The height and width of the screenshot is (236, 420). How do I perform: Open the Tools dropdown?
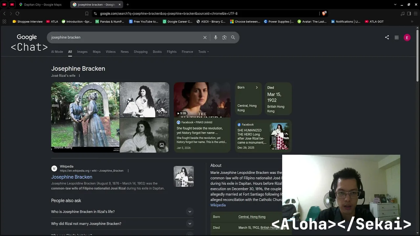click(203, 52)
